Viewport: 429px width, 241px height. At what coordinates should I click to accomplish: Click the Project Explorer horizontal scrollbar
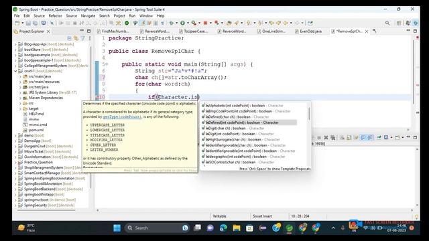46,210
